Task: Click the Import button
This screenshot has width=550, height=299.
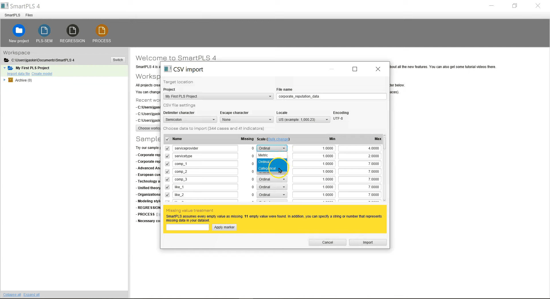Action: tap(368, 242)
